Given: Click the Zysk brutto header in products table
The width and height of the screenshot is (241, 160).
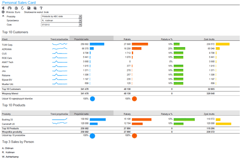Looking at the screenshot, I should click(209, 114).
